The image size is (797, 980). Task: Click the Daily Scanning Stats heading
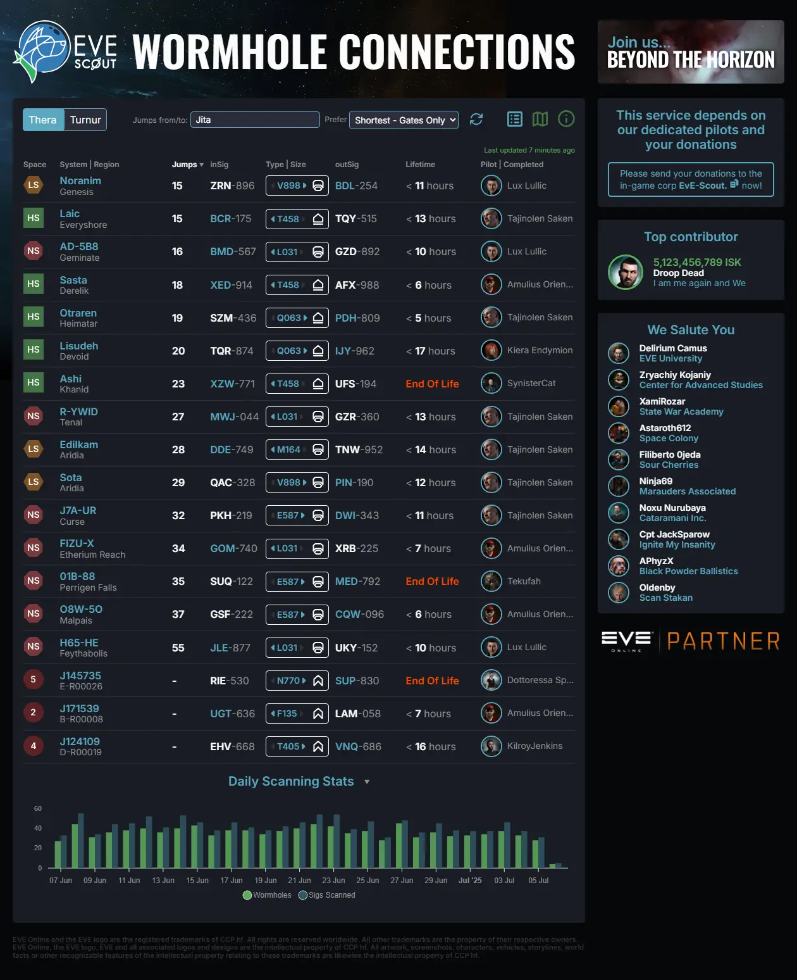tap(291, 781)
